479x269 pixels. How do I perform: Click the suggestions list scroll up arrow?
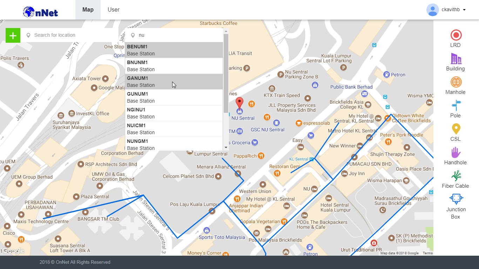[226, 31]
